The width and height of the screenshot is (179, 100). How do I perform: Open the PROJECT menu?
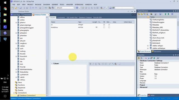pyautogui.click(x=30, y=4)
